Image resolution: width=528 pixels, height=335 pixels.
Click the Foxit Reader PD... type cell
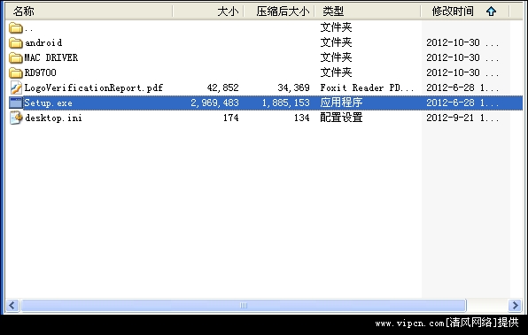pos(367,88)
